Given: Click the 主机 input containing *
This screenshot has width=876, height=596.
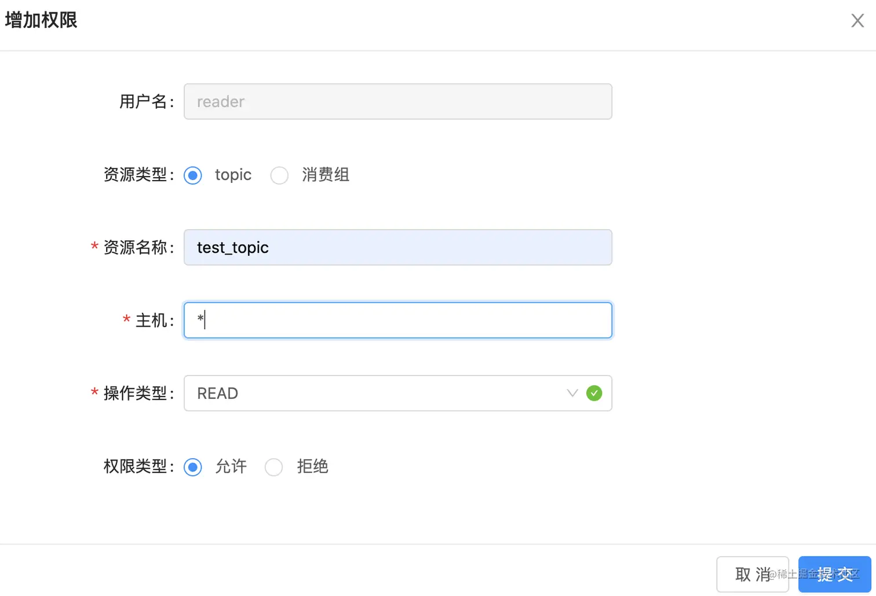Looking at the screenshot, I should click(x=398, y=320).
